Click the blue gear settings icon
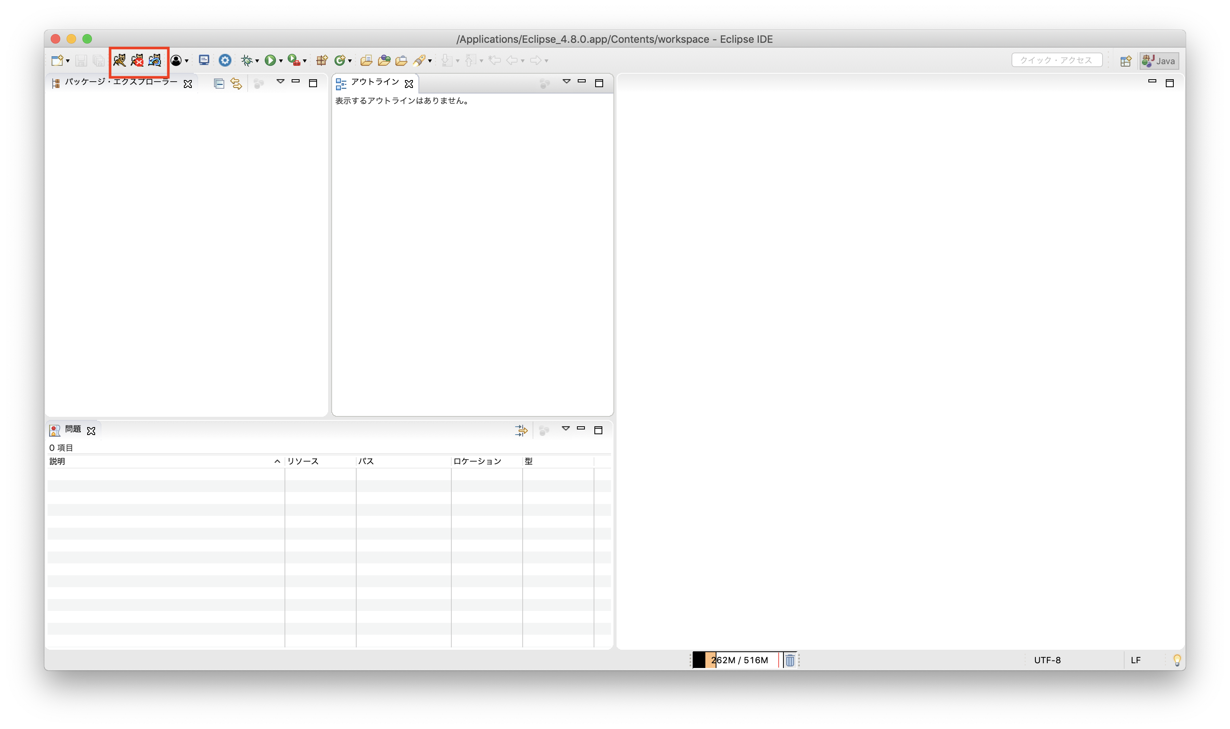The height and width of the screenshot is (729, 1230). click(x=225, y=60)
